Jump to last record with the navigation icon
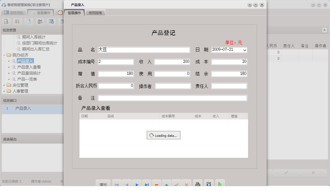 (x=147, y=183)
